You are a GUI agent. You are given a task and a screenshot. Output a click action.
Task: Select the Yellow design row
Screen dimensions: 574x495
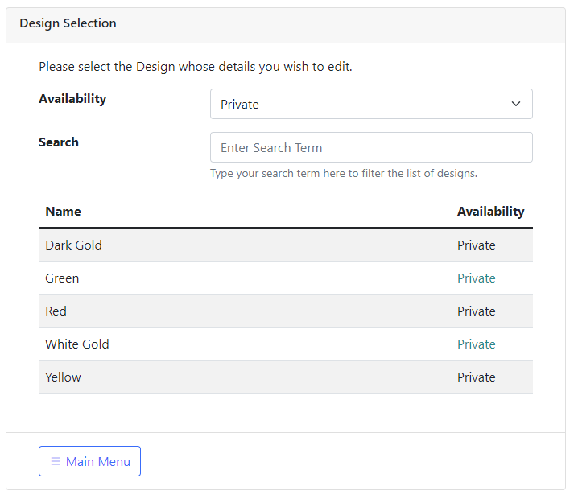click(286, 377)
